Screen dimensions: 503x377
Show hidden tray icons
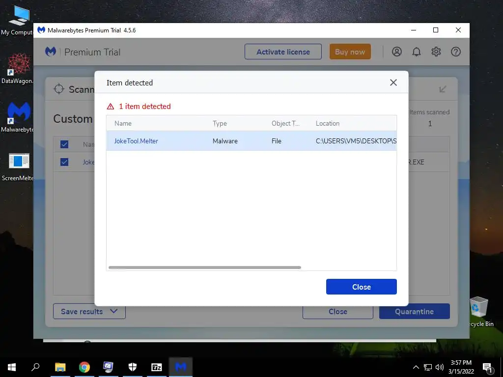(416, 367)
